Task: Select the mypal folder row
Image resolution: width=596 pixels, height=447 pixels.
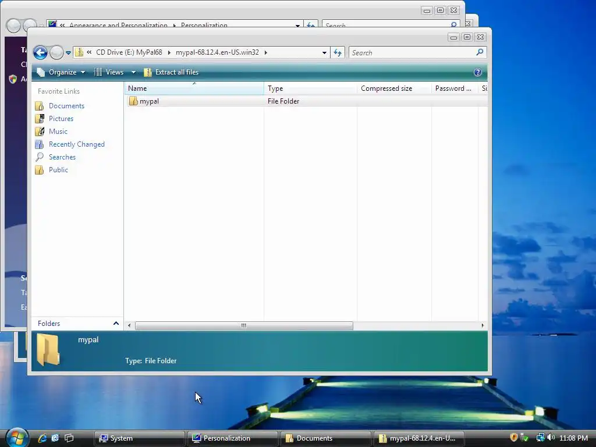Action: pyautogui.click(x=306, y=101)
